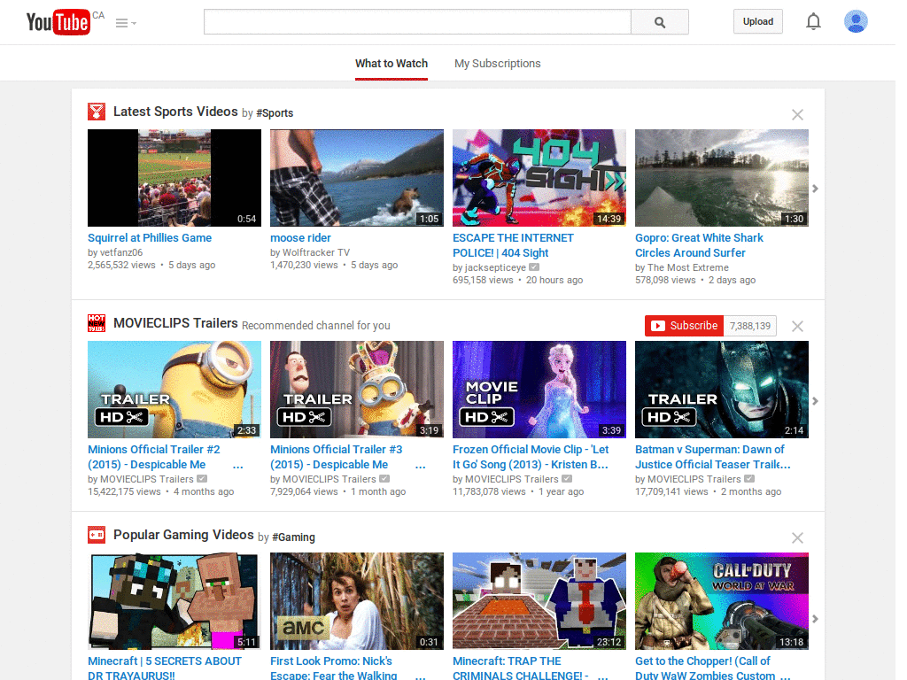
Task: Click the 7,388,139 subscriber count
Action: [x=750, y=326]
